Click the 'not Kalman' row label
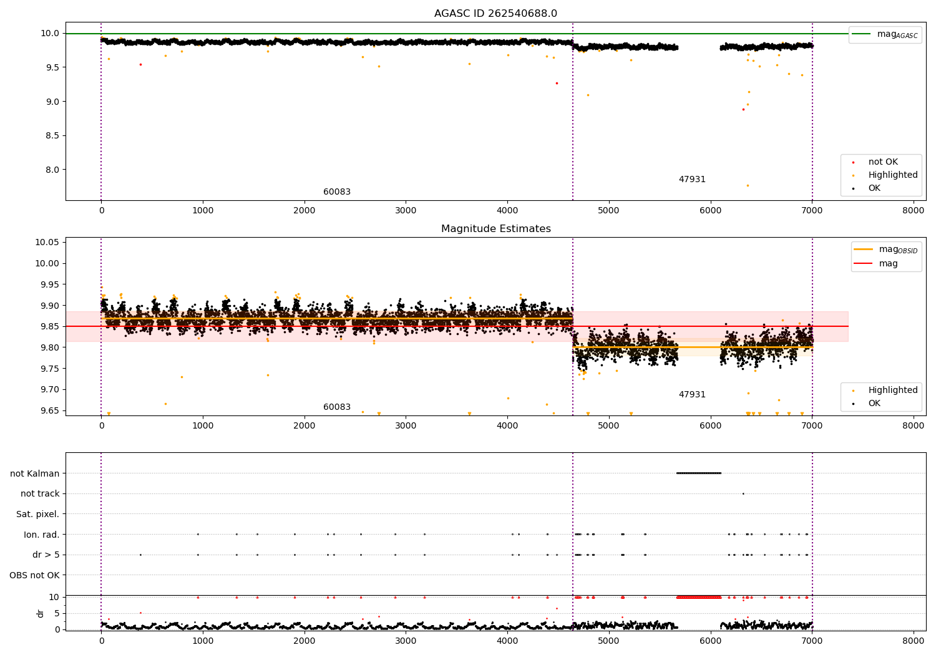The height and width of the screenshot is (655, 936). [35, 473]
